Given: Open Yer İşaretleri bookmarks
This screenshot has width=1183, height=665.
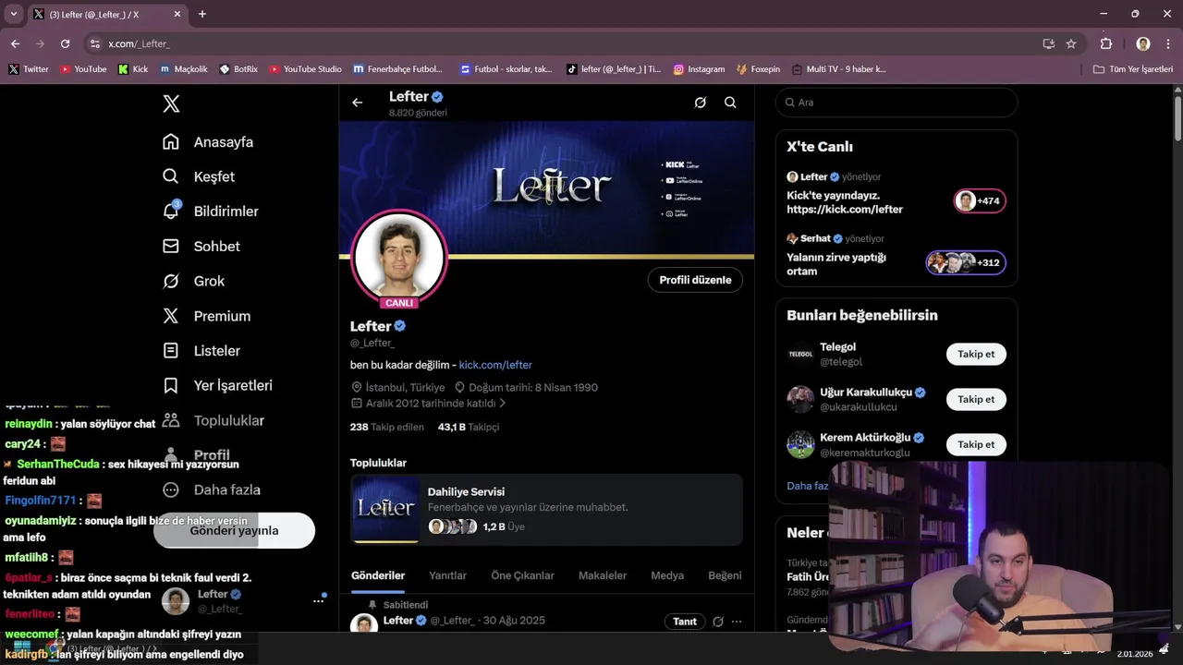Looking at the screenshot, I should point(233,385).
